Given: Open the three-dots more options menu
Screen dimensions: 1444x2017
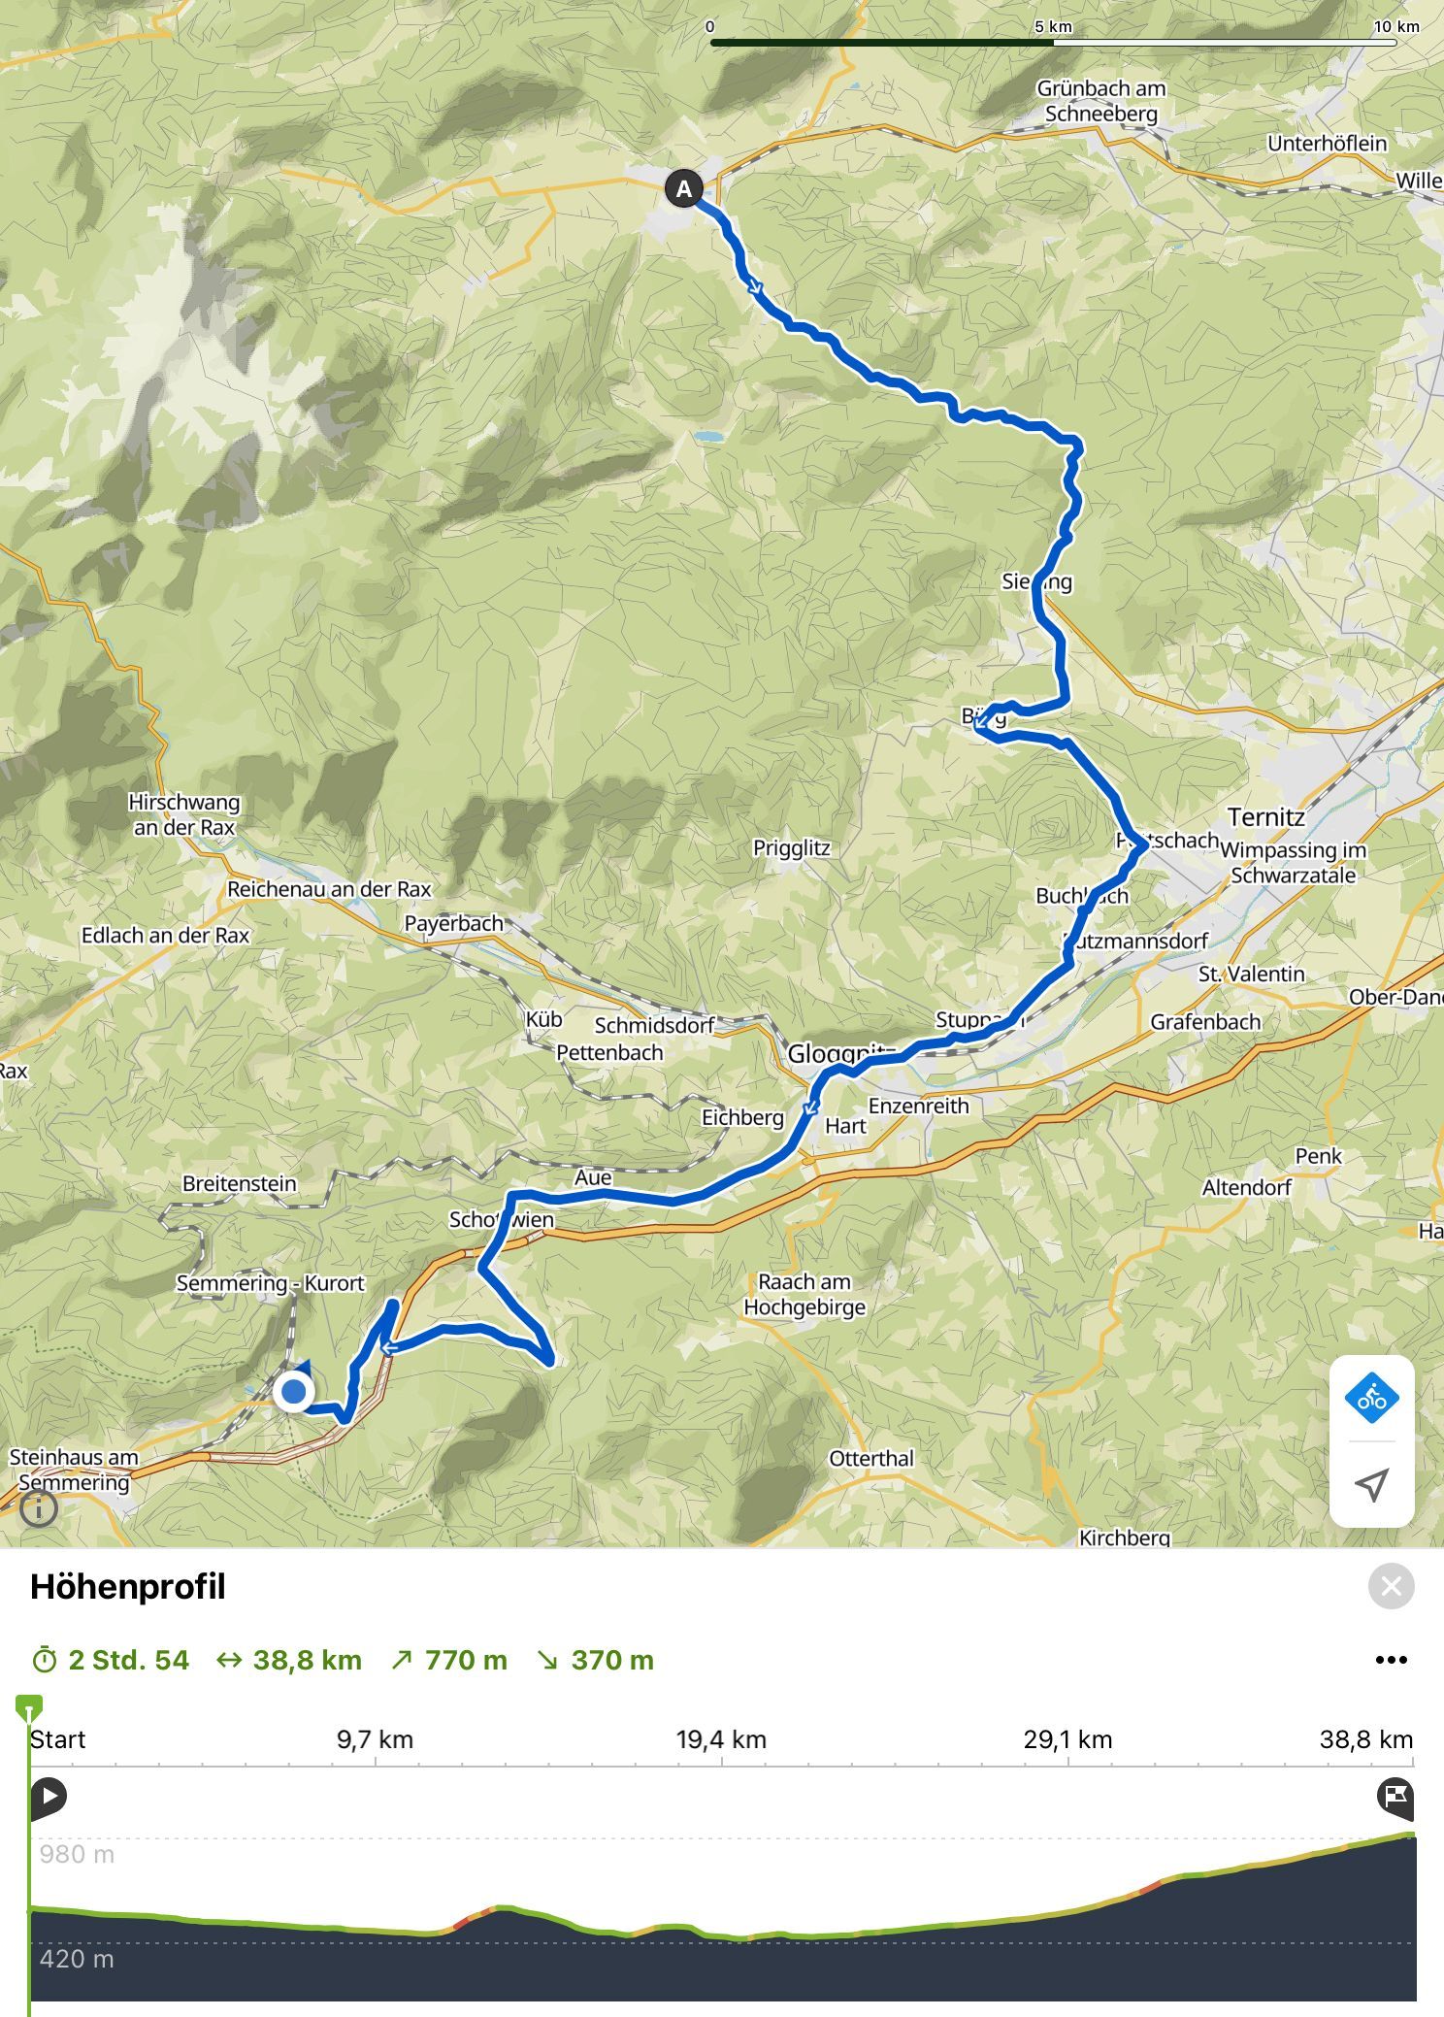Looking at the screenshot, I should (1391, 1660).
